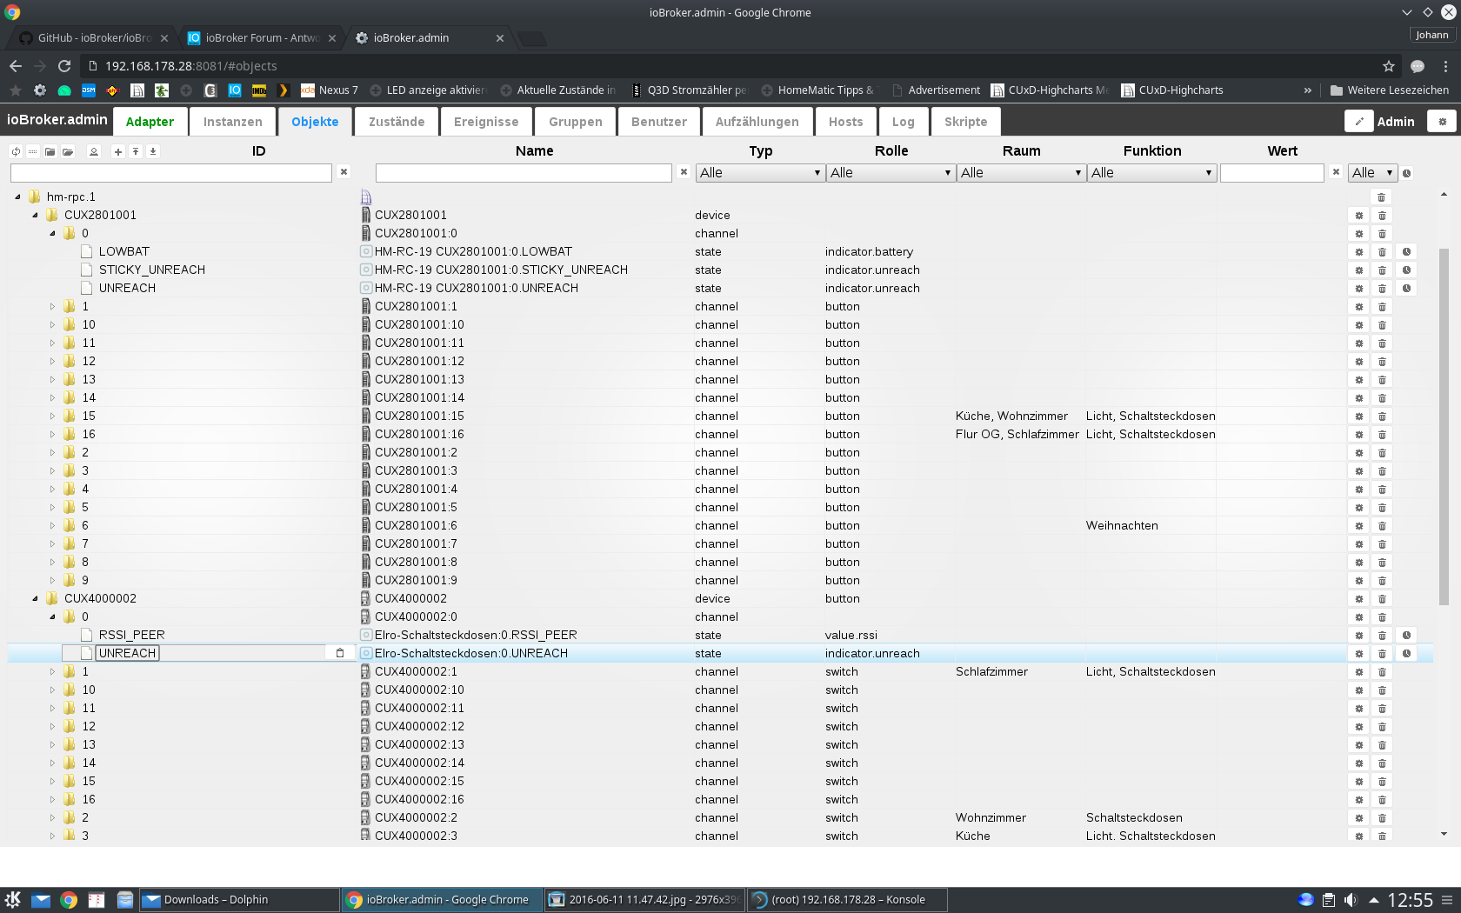Click the vertical scrollbar of objects list

point(1444,426)
